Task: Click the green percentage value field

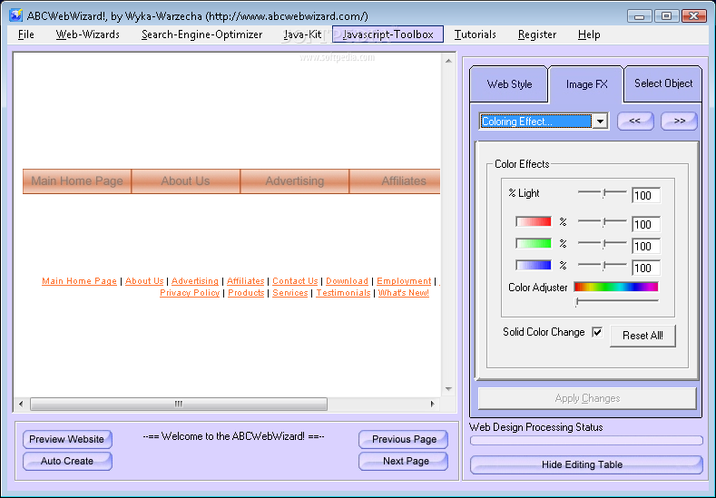Action: click(x=646, y=246)
